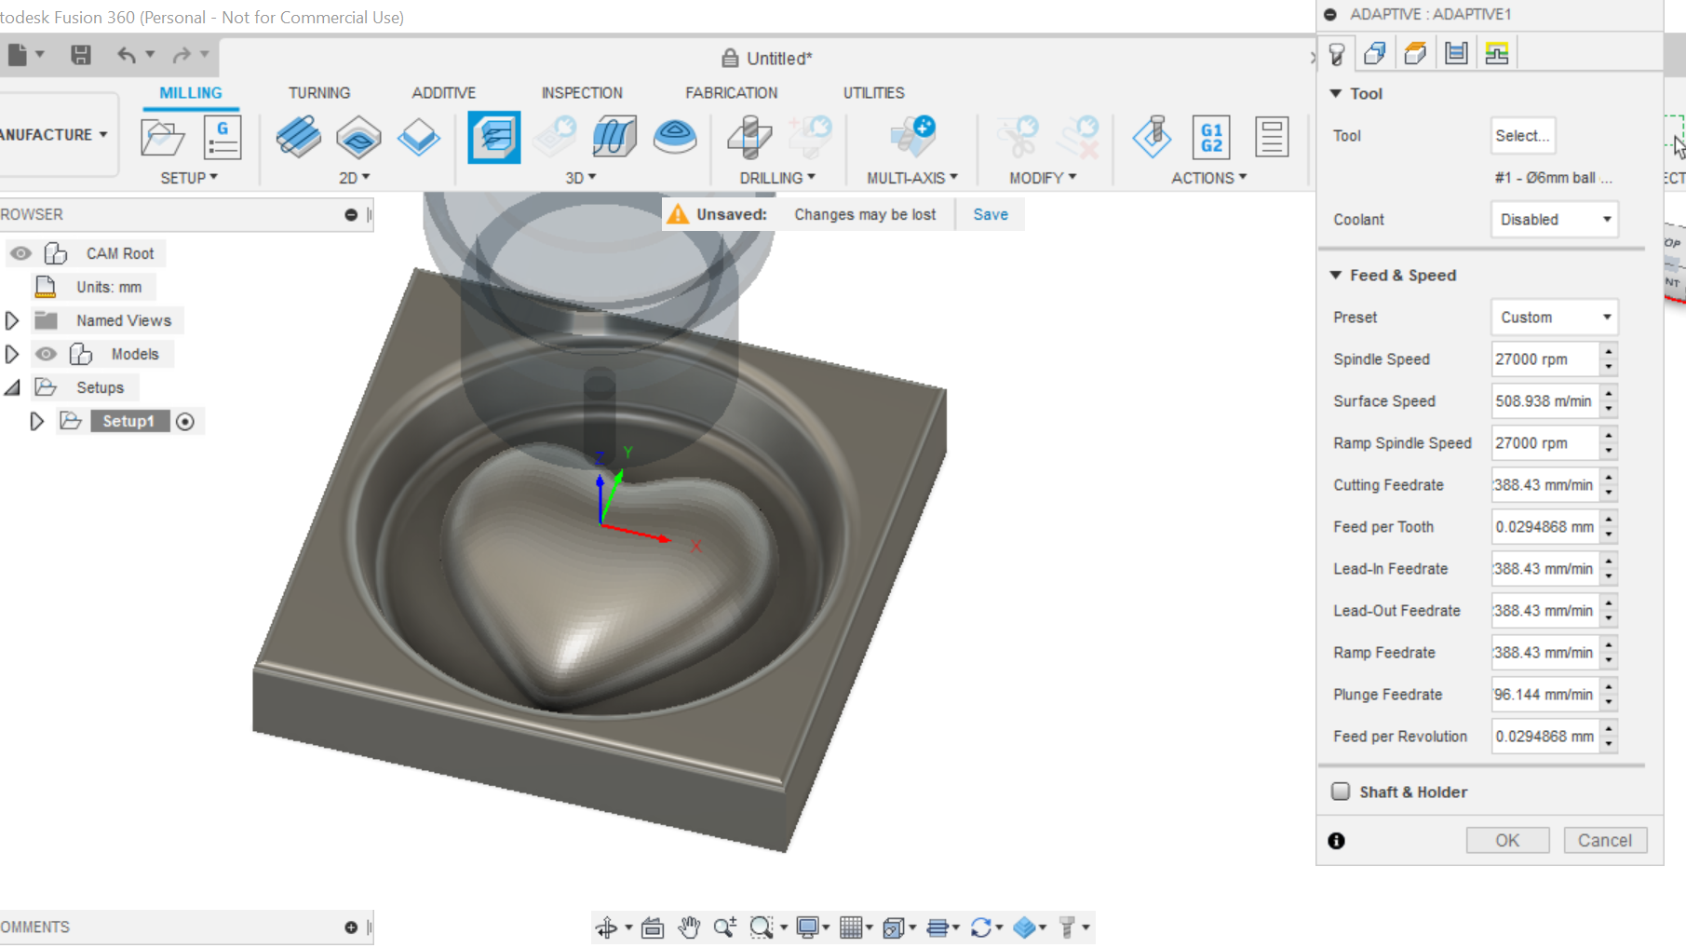Image resolution: width=1686 pixels, height=948 pixels.
Task: Click the Save disk icon
Action: click(81, 55)
